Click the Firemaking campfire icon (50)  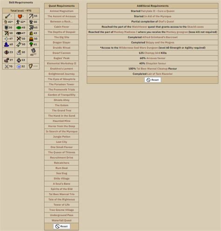[31, 39]
